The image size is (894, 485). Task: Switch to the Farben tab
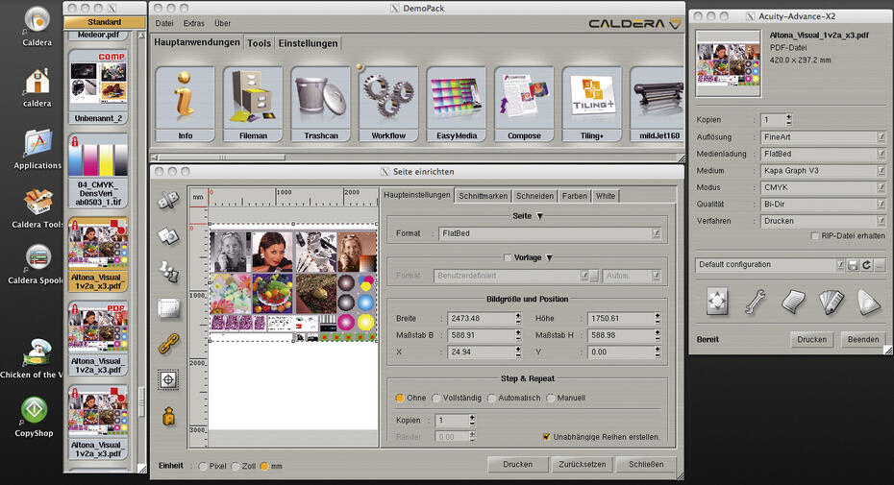coord(574,196)
